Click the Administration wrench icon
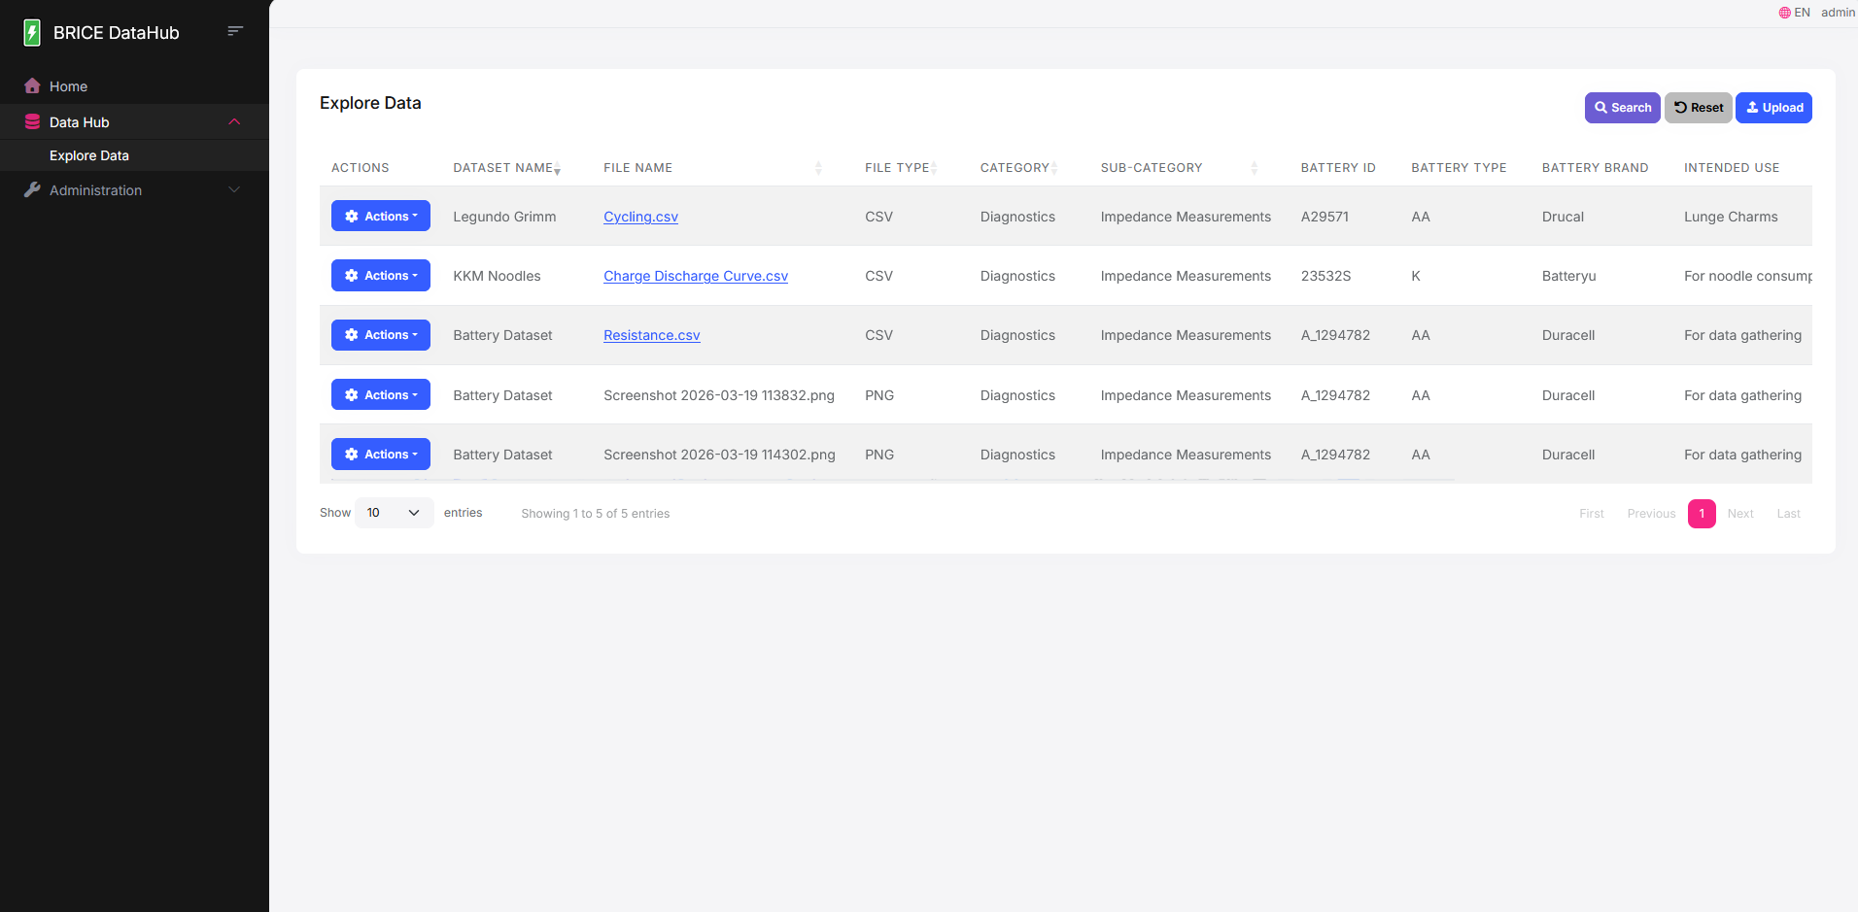 (32, 190)
